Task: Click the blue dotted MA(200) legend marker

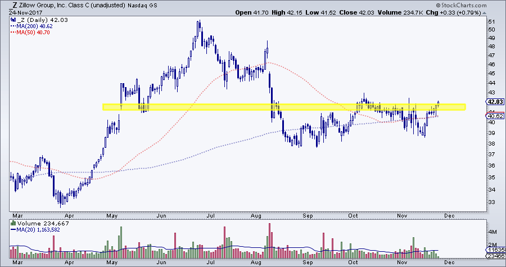Action: tap(12, 26)
